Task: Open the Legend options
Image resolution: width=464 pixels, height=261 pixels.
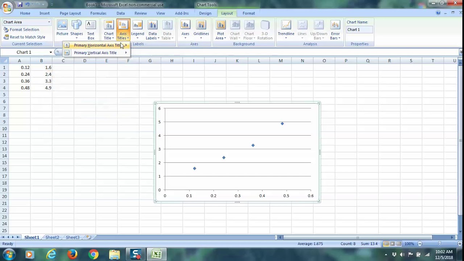Action: [x=137, y=30]
